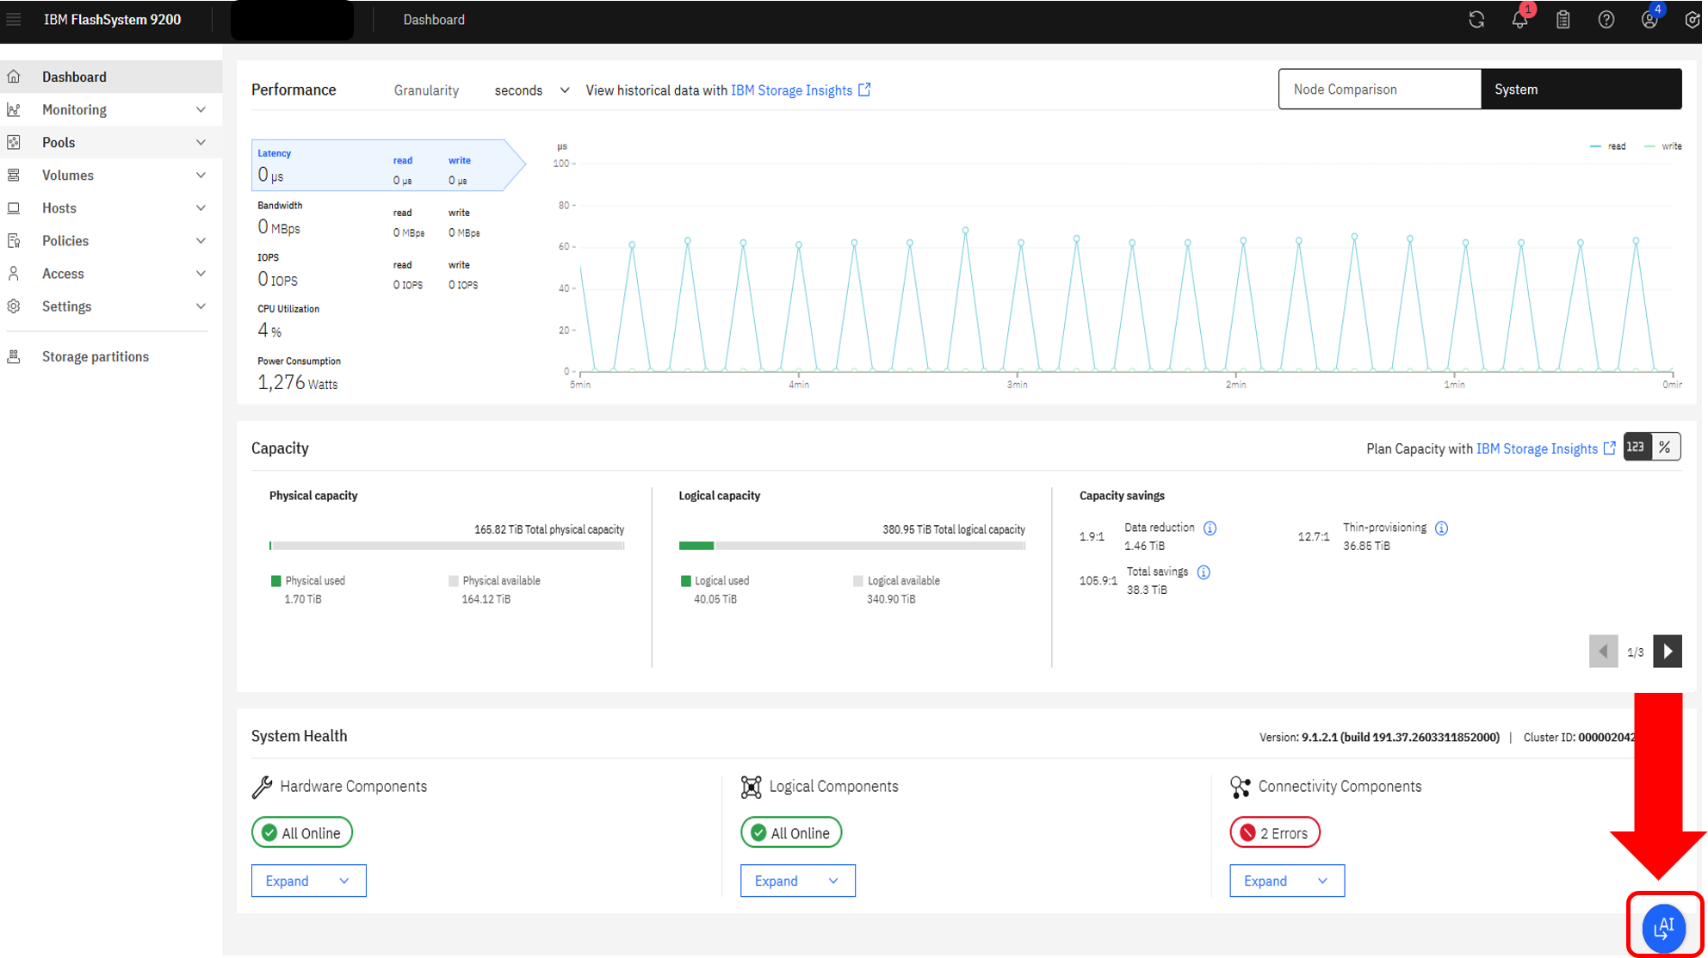The image size is (1708, 958).
Task: Switch to Node Comparison view
Action: coord(1379,89)
